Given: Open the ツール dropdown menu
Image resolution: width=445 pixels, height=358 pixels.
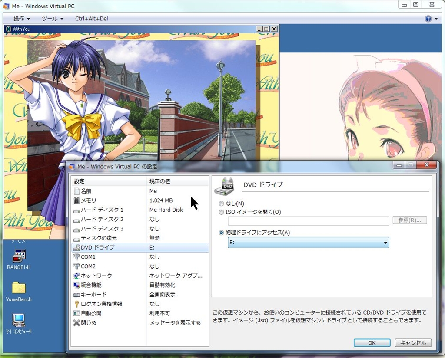Looking at the screenshot, I should (53, 19).
